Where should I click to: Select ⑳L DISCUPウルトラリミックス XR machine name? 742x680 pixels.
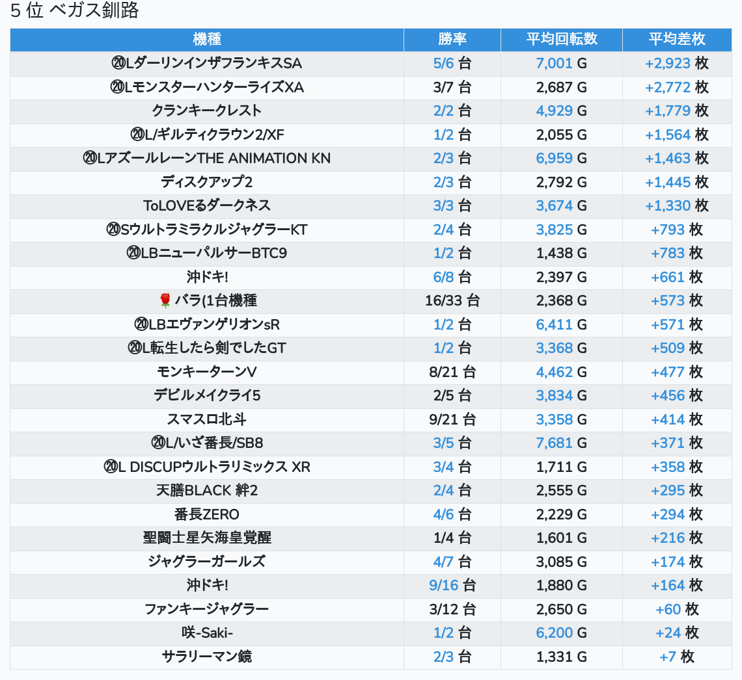[207, 467]
